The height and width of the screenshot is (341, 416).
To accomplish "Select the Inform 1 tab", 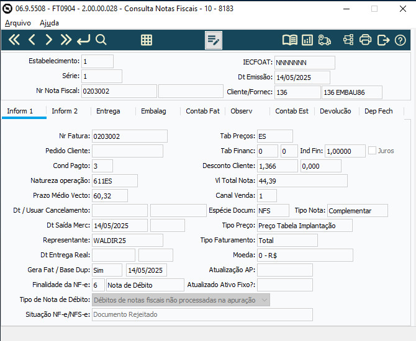I will pyautogui.click(x=20, y=111).
